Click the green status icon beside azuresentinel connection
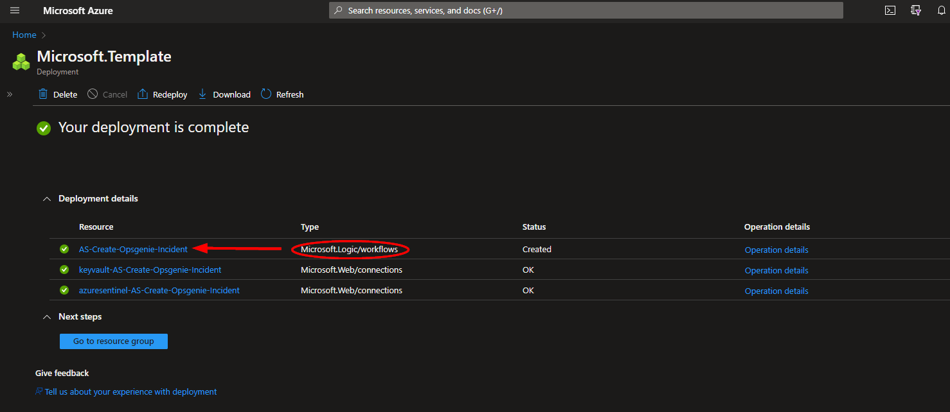The image size is (950, 412). (x=64, y=290)
